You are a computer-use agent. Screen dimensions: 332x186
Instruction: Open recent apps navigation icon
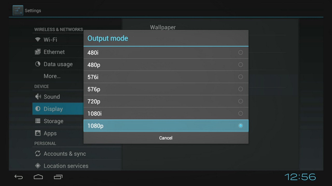click(x=58, y=177)
